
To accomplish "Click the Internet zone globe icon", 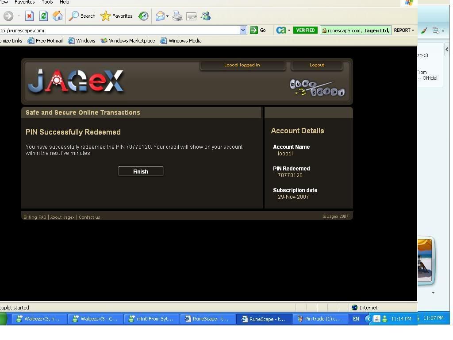I will pos(355,308).
